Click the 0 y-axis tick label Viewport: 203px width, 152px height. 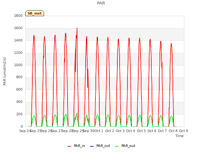click(22, 126)
